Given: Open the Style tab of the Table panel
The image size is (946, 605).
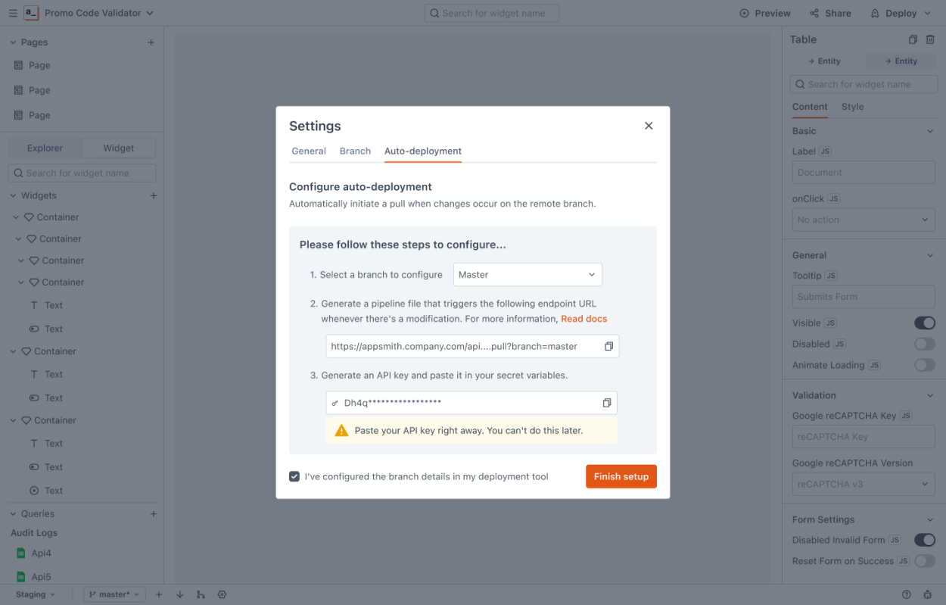Looking at the screenshot, I should (x=853, y=107).
